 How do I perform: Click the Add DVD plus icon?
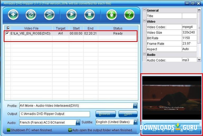coord(13,14)
